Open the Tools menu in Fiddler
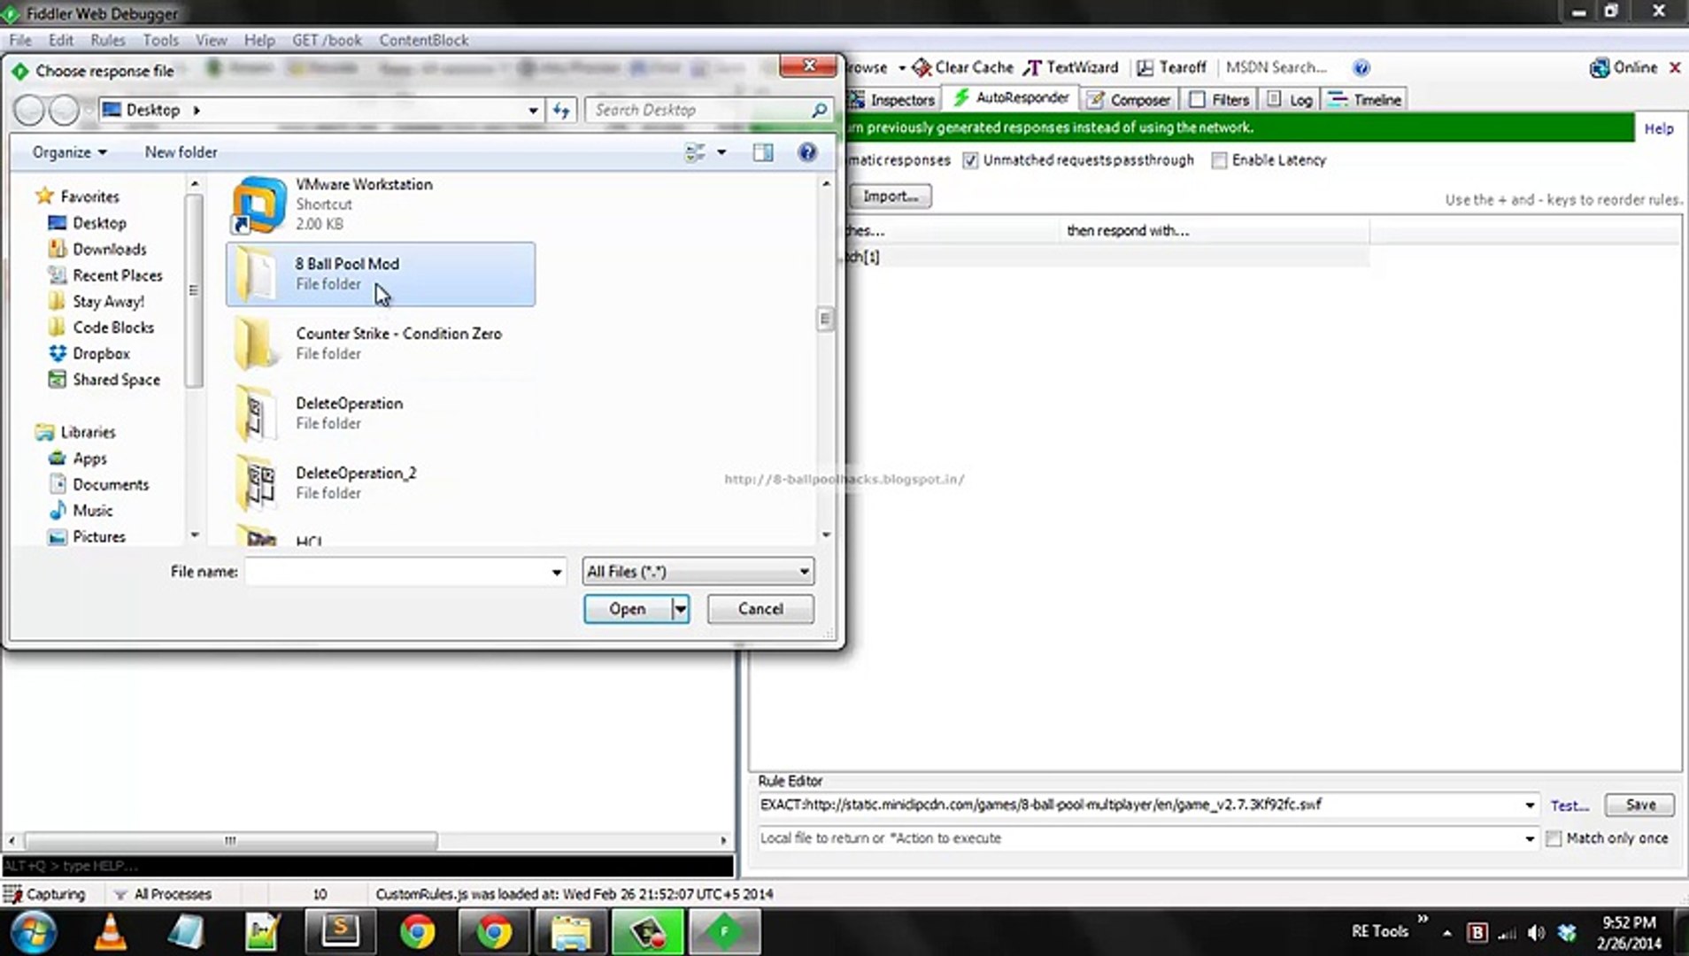The width and height of the screenshot is (1689, 956). point(160,40)
